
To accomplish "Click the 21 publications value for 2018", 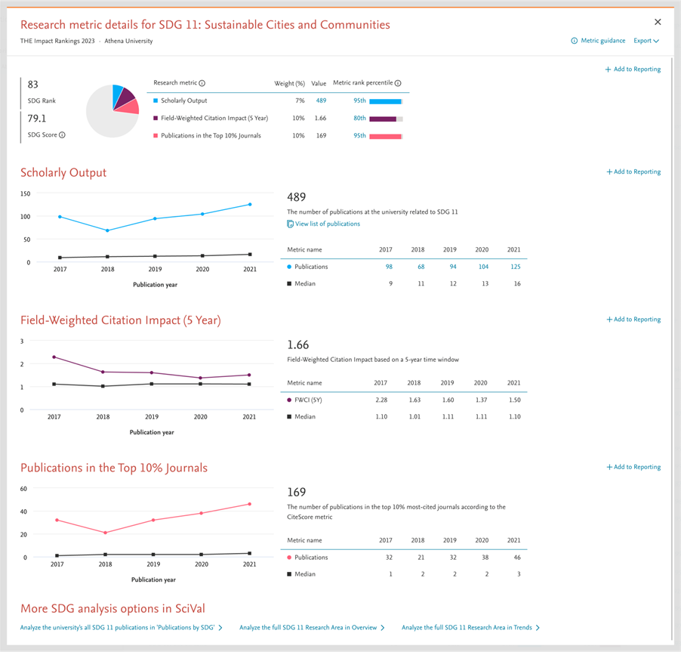I will point(421,558).
